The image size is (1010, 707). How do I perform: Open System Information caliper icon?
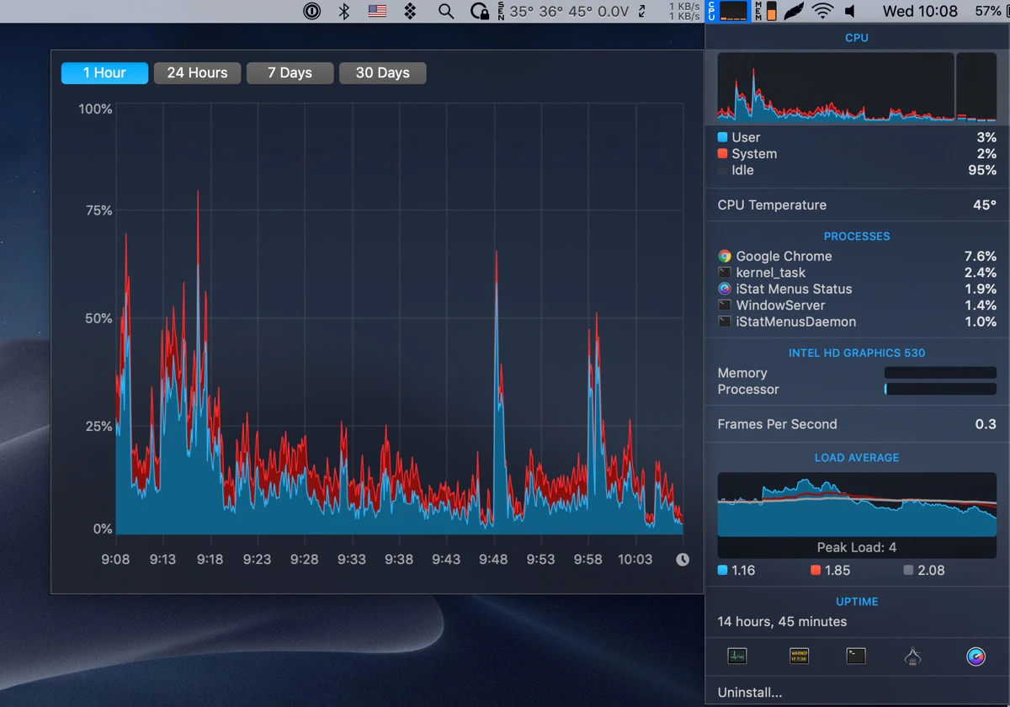[x=913, y=656]
